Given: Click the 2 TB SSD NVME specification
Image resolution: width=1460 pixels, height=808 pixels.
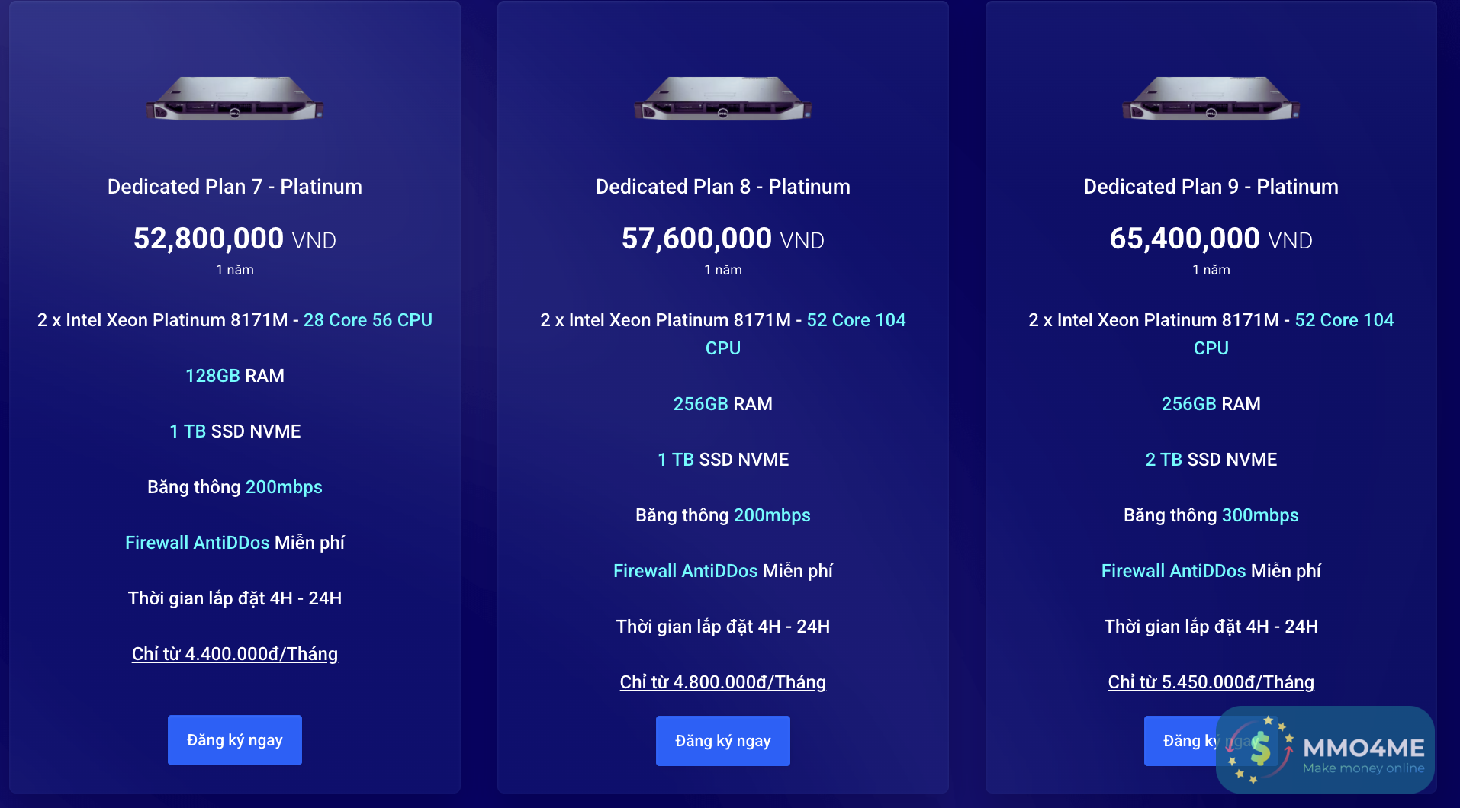Looking at the screenshot, I should point(1211,460).
